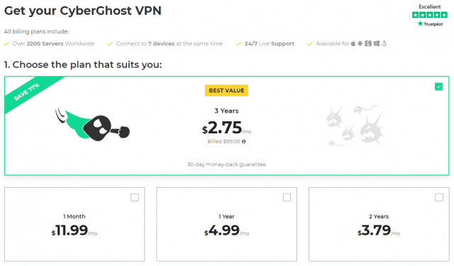Image resolution: width=454 pixels, height=266 pixels.
Task: Click the CyberGhost ghost punching illustration
Action: [x=93, y=126]
